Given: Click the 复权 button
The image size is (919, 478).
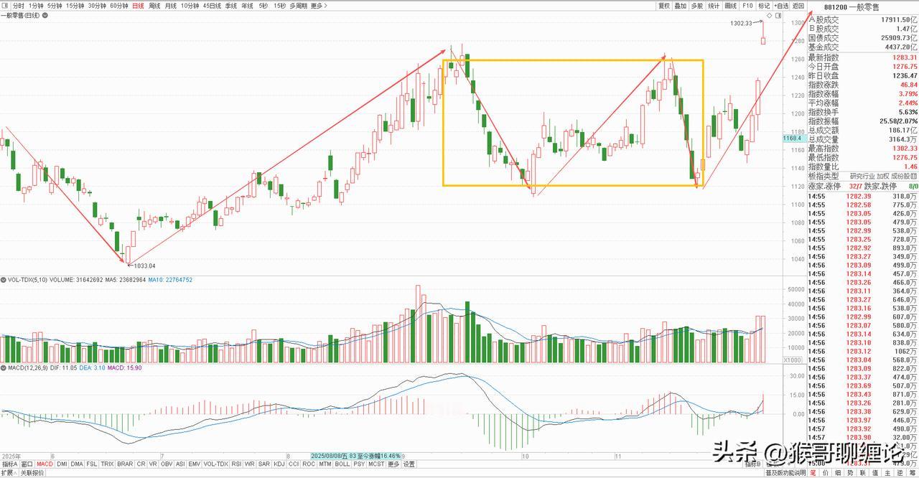Looking at the screenshot, I should pyautogui.click(x=664, y=6).
